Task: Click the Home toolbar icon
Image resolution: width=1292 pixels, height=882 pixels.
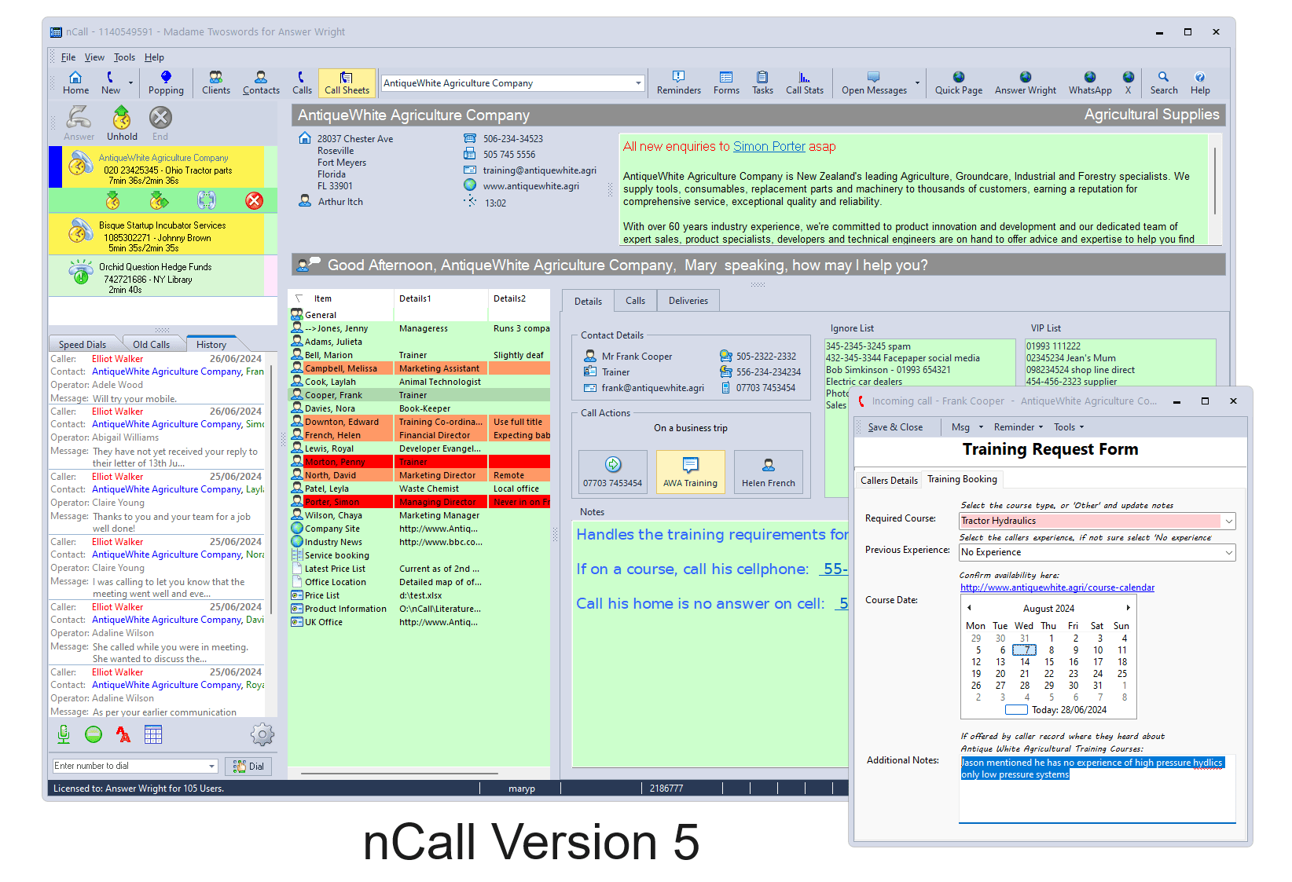Action: (x=75, y=82)
